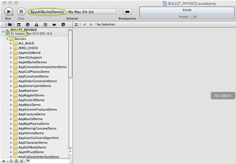Image resolution: width=236 pixels, height=164 pixels.
Task: Select AppVoronoiFractureDemo in the navigator
Action: [x=38, y=109]
